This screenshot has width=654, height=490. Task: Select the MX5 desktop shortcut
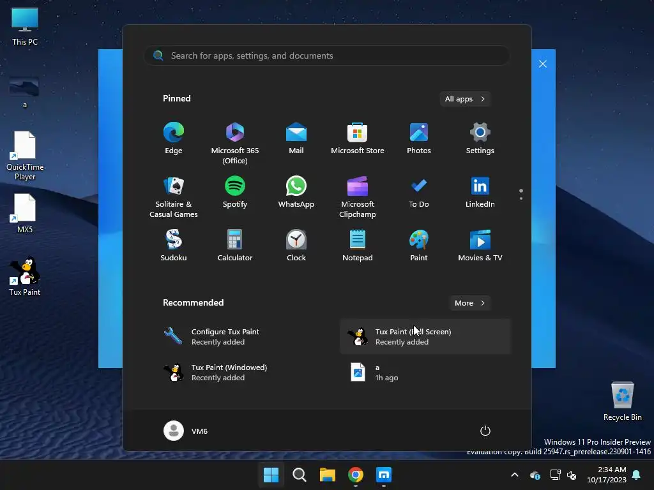tap(25, 213)
